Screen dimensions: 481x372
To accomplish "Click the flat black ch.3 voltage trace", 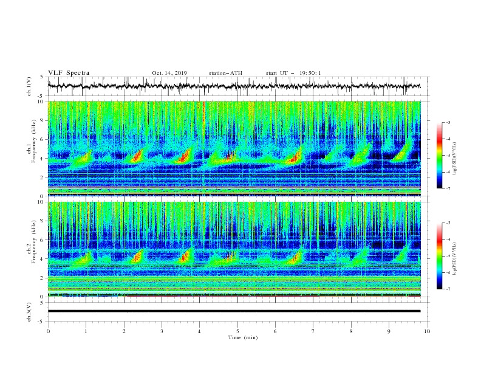I will [x=234, y=311].
